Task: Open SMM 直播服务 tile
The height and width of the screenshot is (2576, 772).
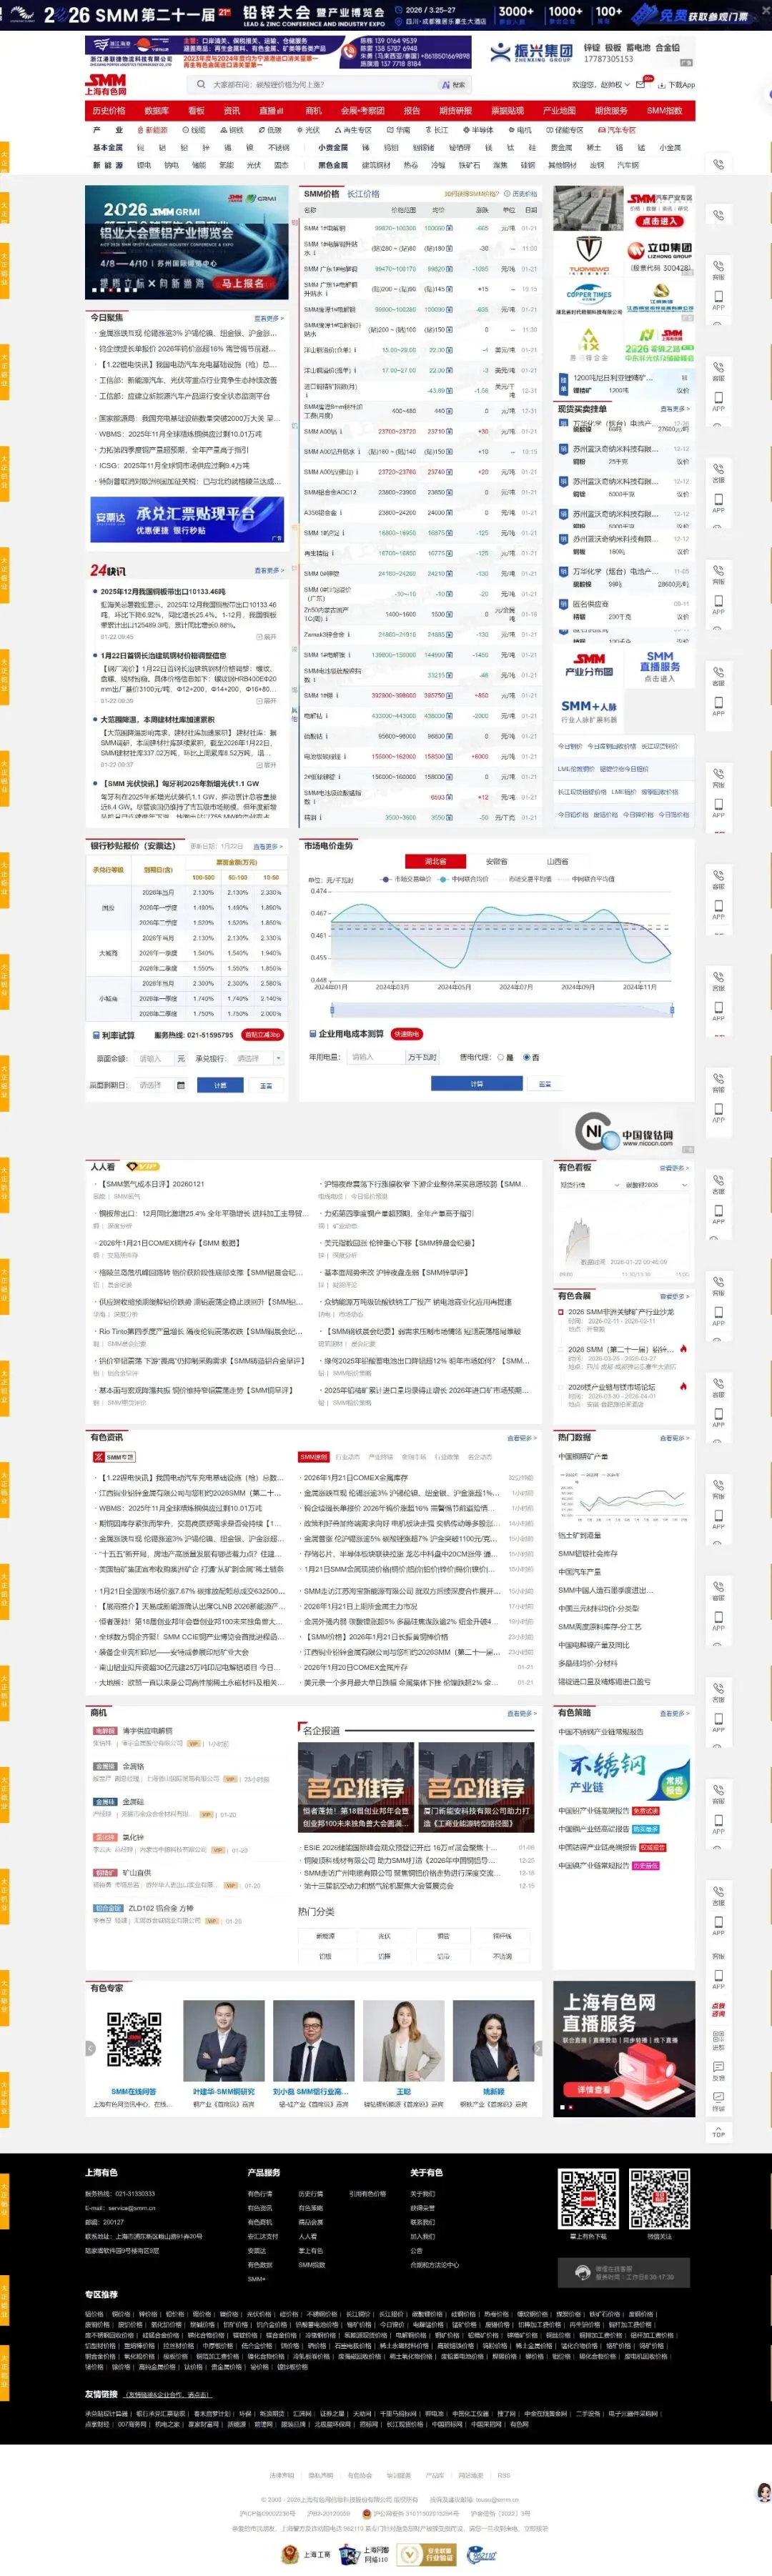Action: [x=660, y=665]
